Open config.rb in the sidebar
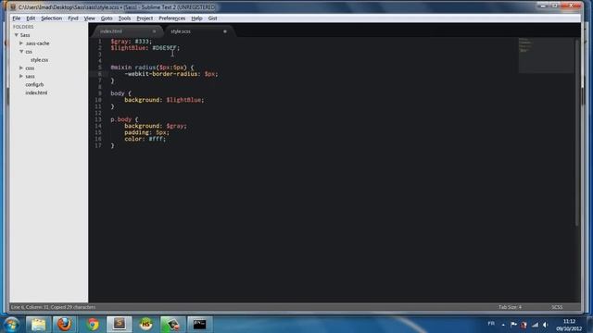The height and width of the screenshot is (333, 593). (34, 84)
